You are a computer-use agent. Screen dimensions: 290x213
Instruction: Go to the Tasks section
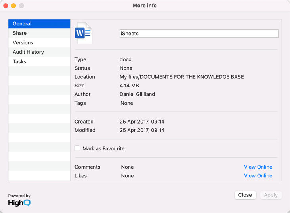(39, 61)
